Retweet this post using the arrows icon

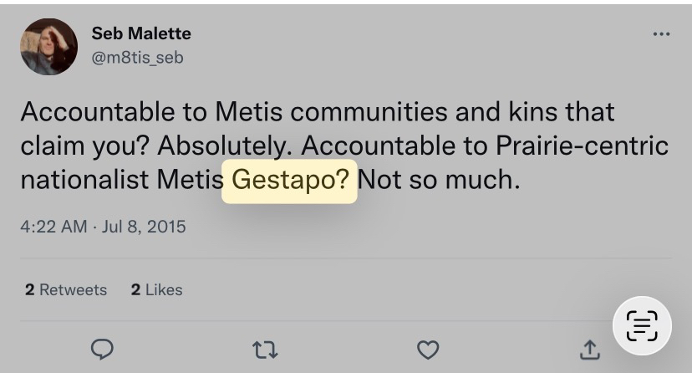tap(264, 350)
